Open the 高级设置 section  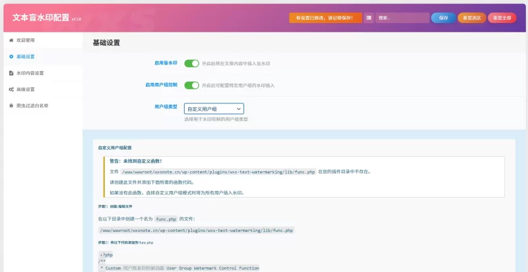pos(43,90)
